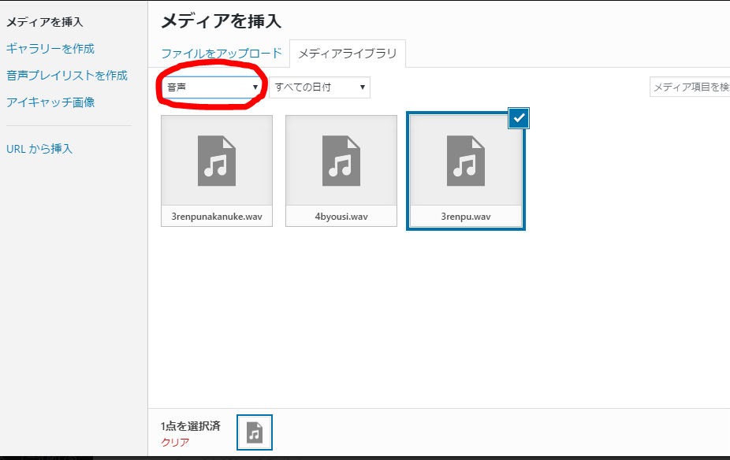Switch to the ファイルをアップロード tab
730x460 pixels.
(221, 54)
